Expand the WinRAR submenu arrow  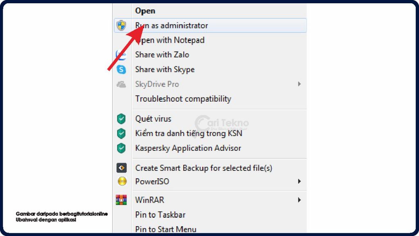click(x=300, y=200)
